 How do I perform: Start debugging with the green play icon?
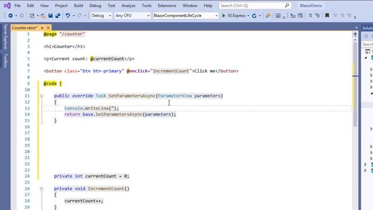(x=223, y=16)
